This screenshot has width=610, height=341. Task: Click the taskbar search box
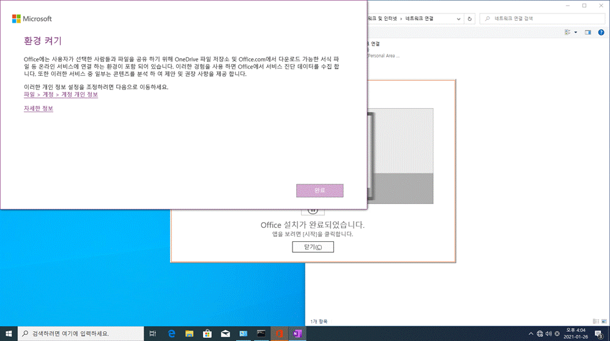81,334
